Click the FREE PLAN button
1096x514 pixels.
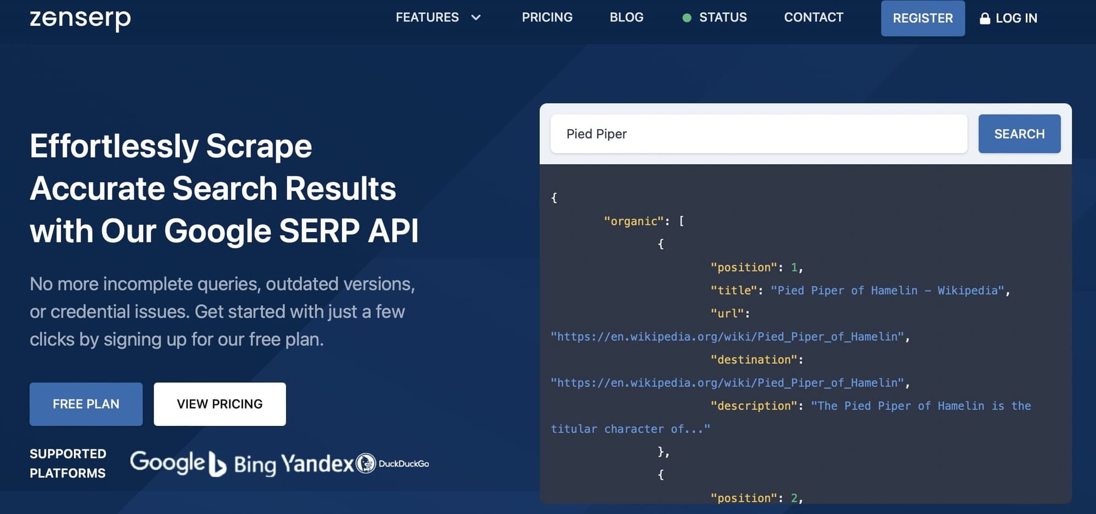tap(85, 404)
